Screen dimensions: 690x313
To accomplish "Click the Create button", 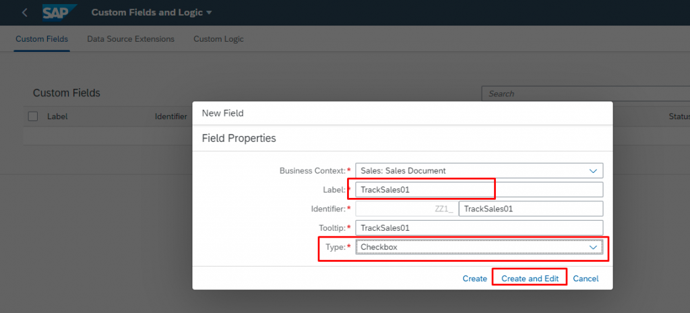I will tap(475, 279).
